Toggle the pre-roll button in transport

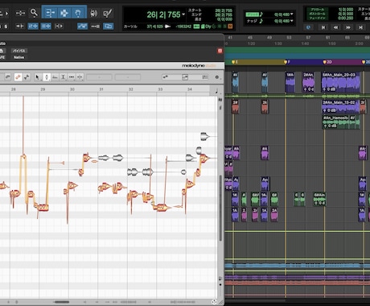click(317, 10)
